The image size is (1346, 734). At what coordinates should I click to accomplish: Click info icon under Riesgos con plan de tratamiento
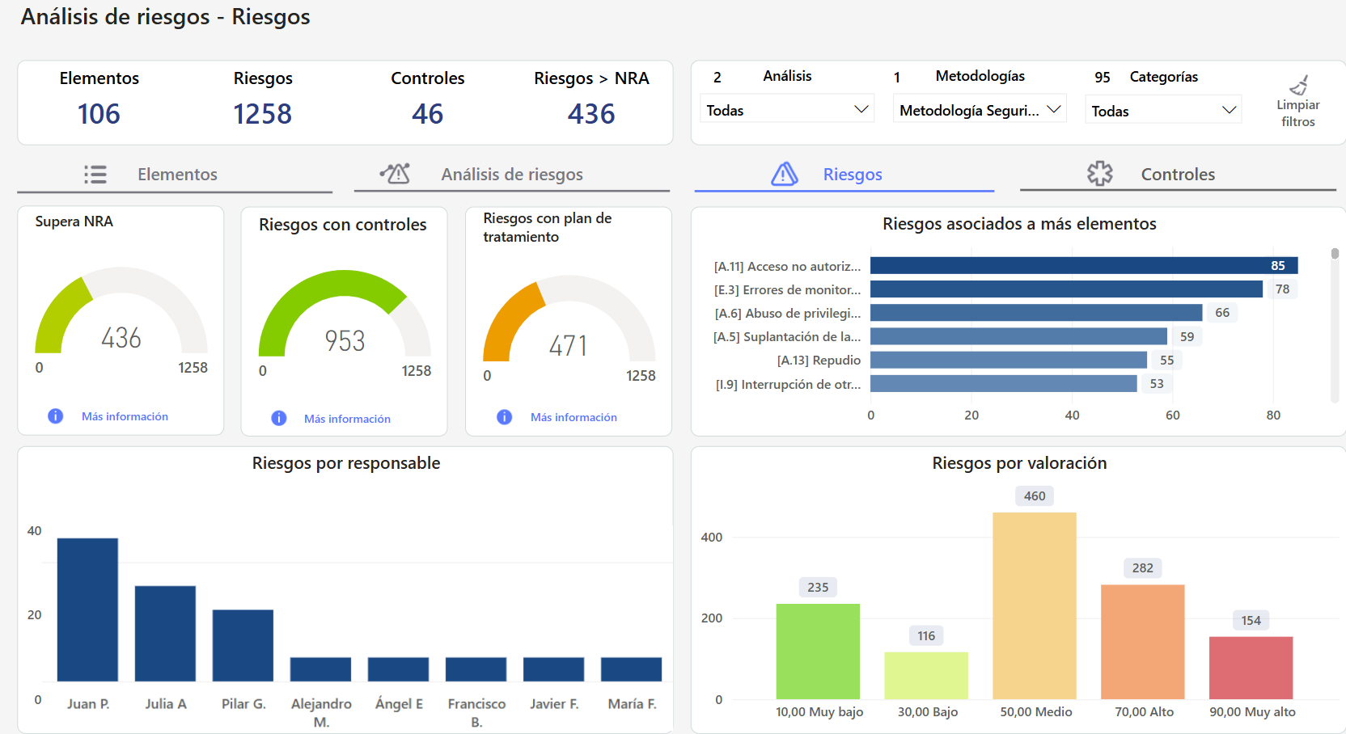point(505,417)
